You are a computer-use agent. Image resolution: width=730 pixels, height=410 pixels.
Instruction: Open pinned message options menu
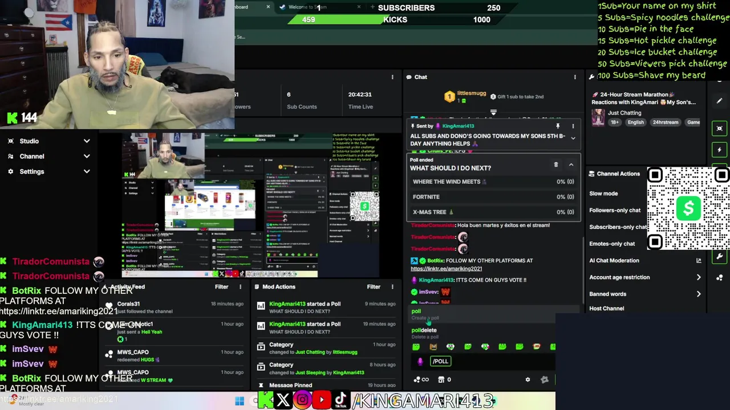(x=573, y=126)
